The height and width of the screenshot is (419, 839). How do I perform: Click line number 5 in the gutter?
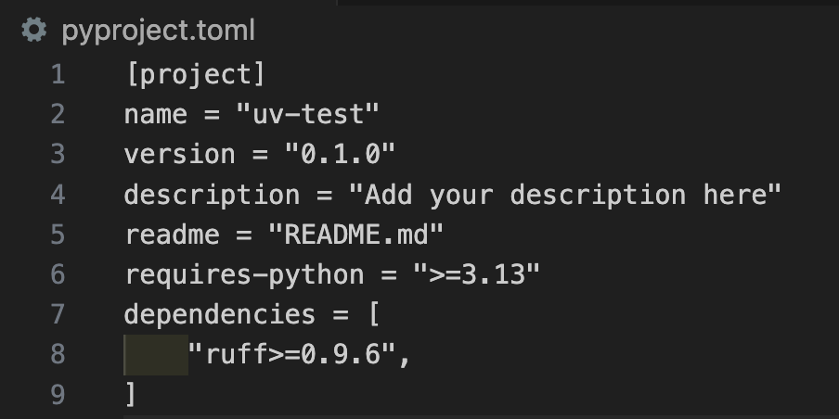tap(58, 235)
